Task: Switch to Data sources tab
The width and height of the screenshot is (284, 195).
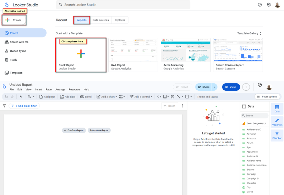Action: click(100, 20)
